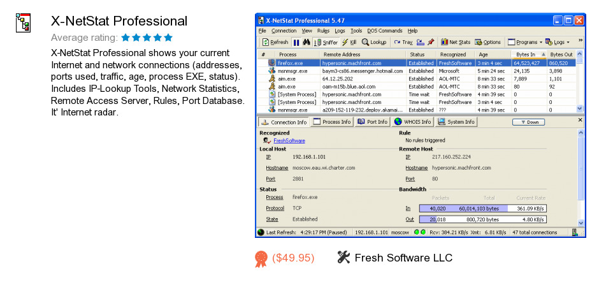
Task: Sort by the Remote Address column header
Action: [x=363, y=54]
